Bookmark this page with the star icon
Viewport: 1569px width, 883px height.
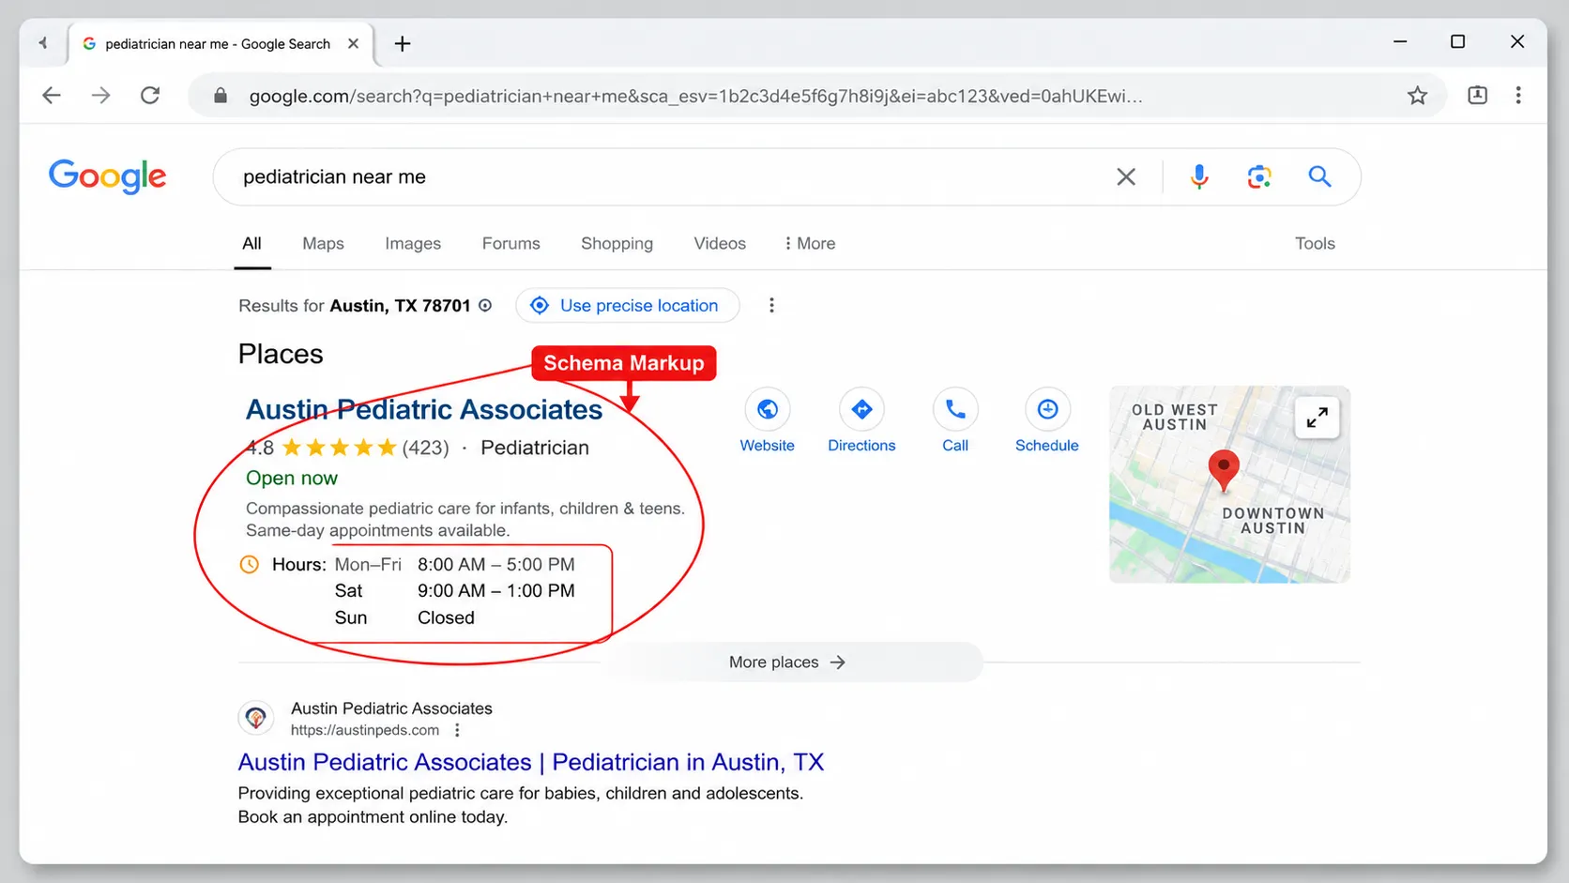point(1417,95)
